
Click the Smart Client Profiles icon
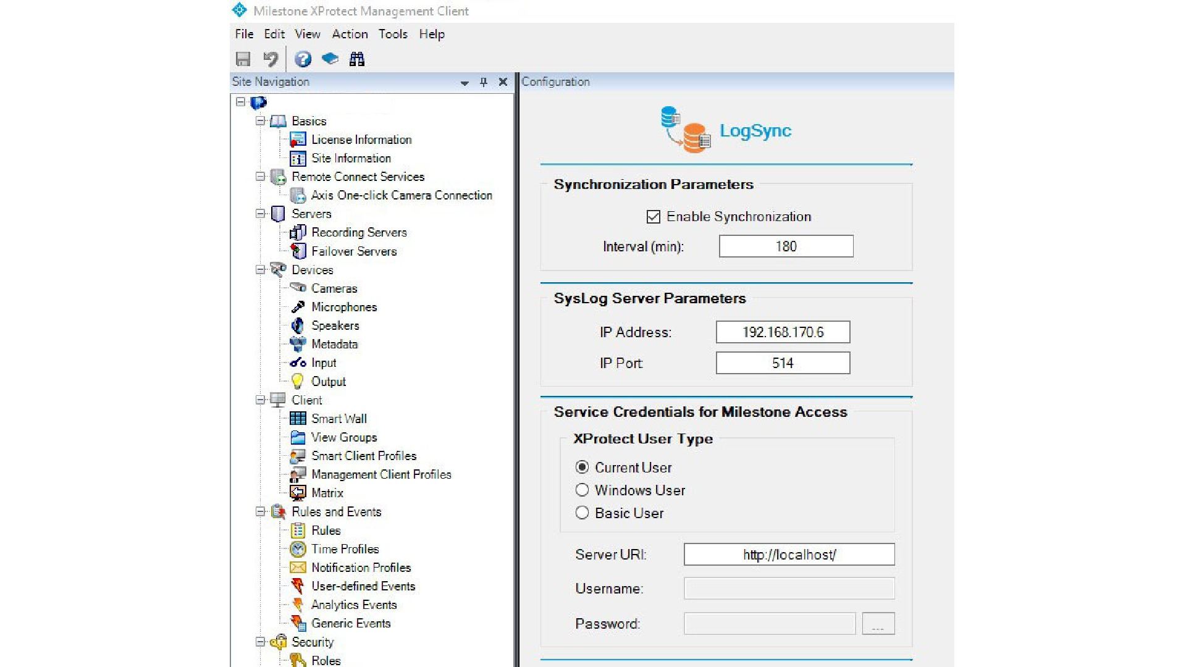(x=298, y=456)
